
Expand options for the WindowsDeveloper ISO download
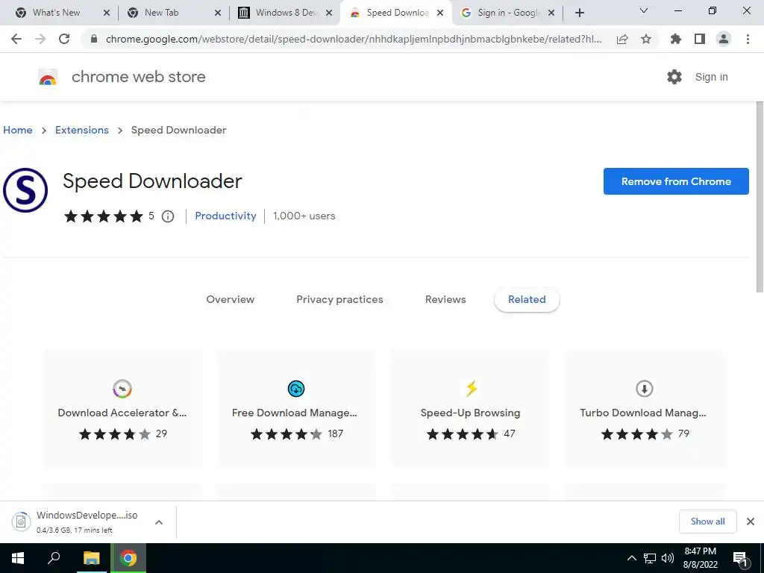[x=159, y=522]
